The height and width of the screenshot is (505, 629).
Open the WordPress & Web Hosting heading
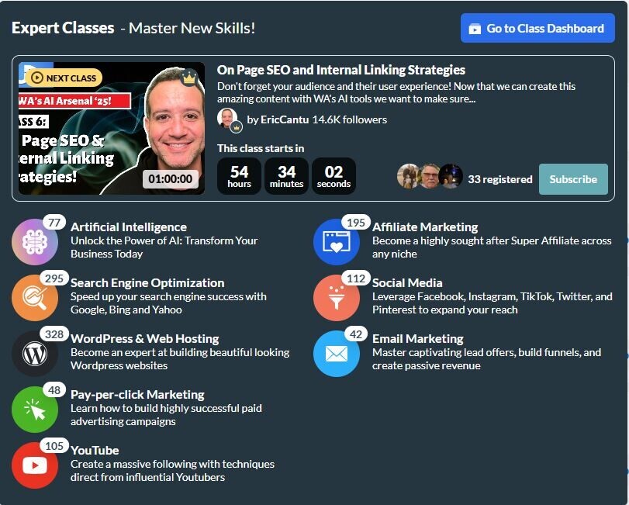point(145,338)
